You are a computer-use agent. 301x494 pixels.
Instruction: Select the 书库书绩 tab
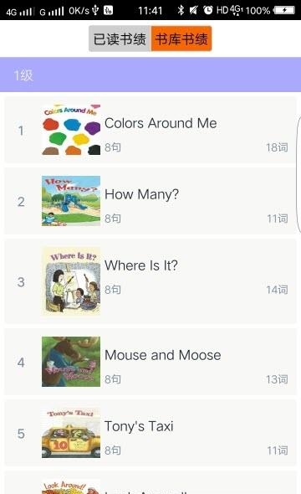click(x=181, y=39)
